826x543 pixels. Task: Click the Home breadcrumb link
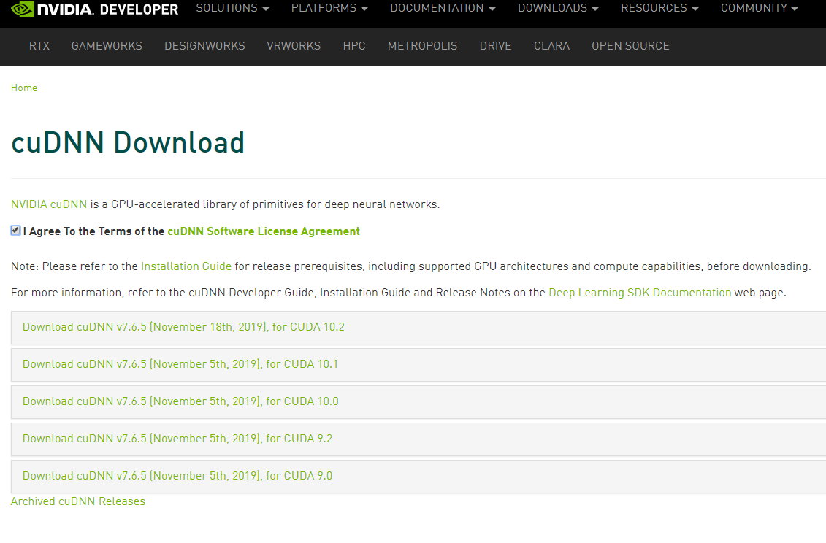(24, 88)
